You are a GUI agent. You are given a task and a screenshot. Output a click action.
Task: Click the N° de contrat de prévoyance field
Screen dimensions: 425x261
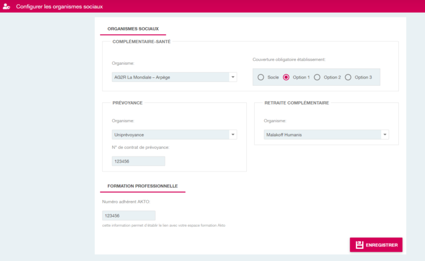point(138,161)
